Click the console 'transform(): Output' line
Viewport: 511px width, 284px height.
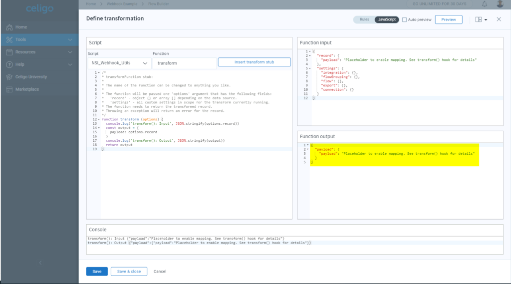pyautogui.click(x=200, y=243)
